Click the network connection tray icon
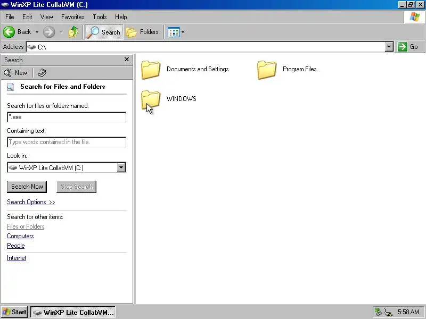 tap(388, 312)
